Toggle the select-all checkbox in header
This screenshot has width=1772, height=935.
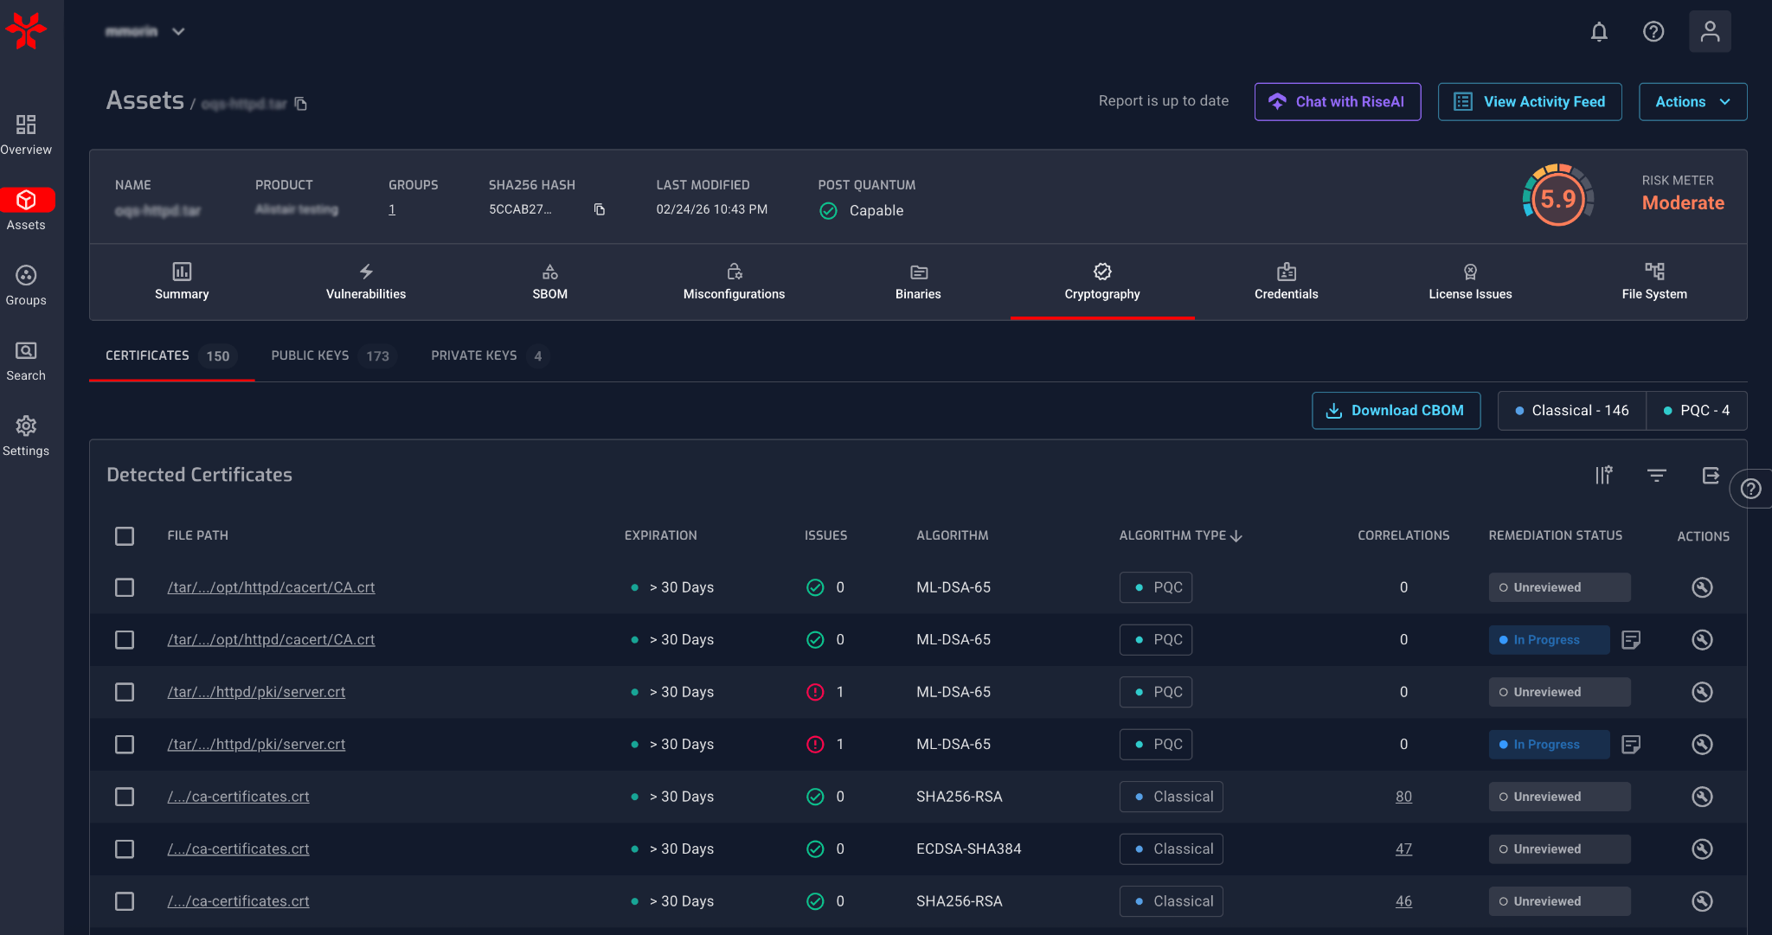point(125,536)
